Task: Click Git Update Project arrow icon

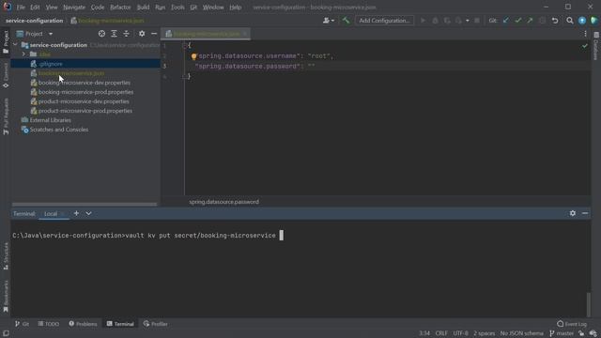Action: [x=506, y=21]
